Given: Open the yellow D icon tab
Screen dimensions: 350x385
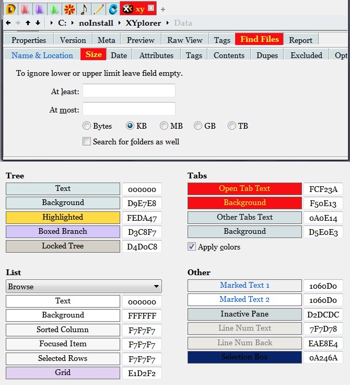Looking at the screenshot, I should coord(11,9).
